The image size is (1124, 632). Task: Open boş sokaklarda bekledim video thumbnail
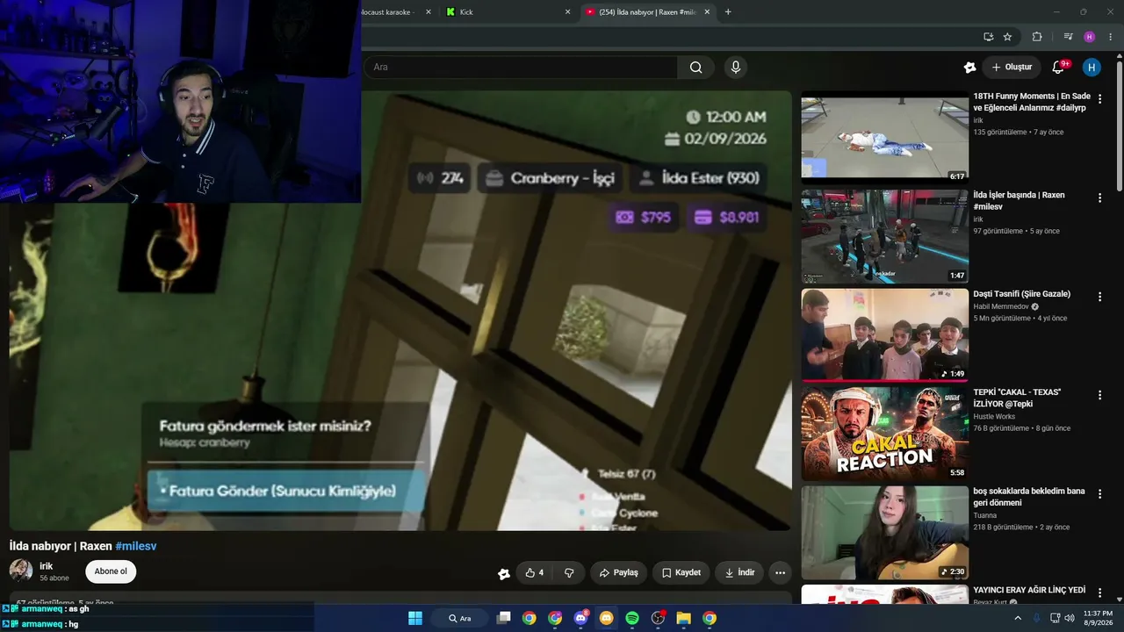(x=884, y=533)
